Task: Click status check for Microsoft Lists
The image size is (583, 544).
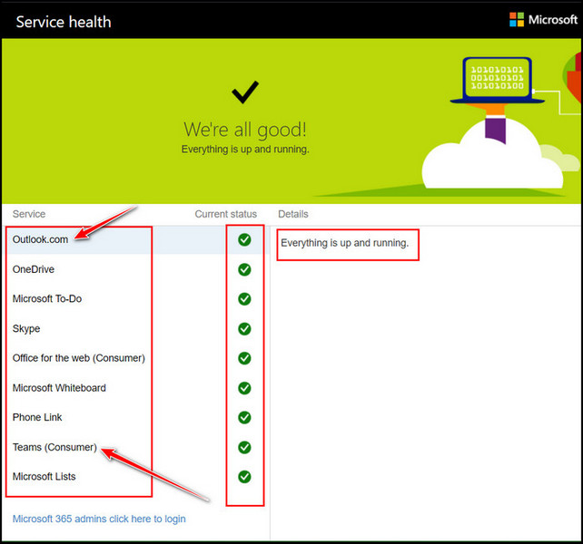Action: [x=244, y=477]
